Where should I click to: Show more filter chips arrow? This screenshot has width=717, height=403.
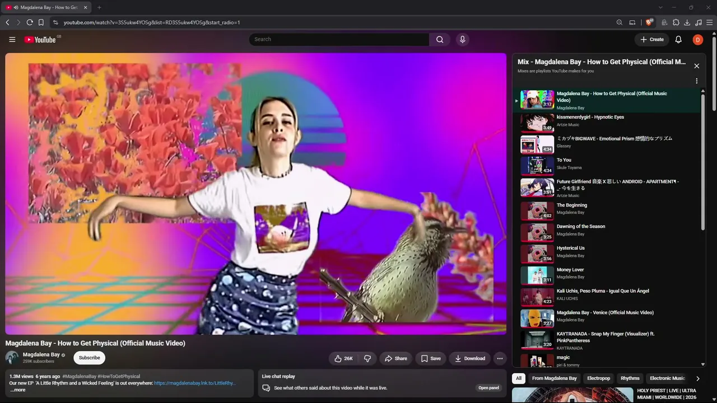point(697,378)
